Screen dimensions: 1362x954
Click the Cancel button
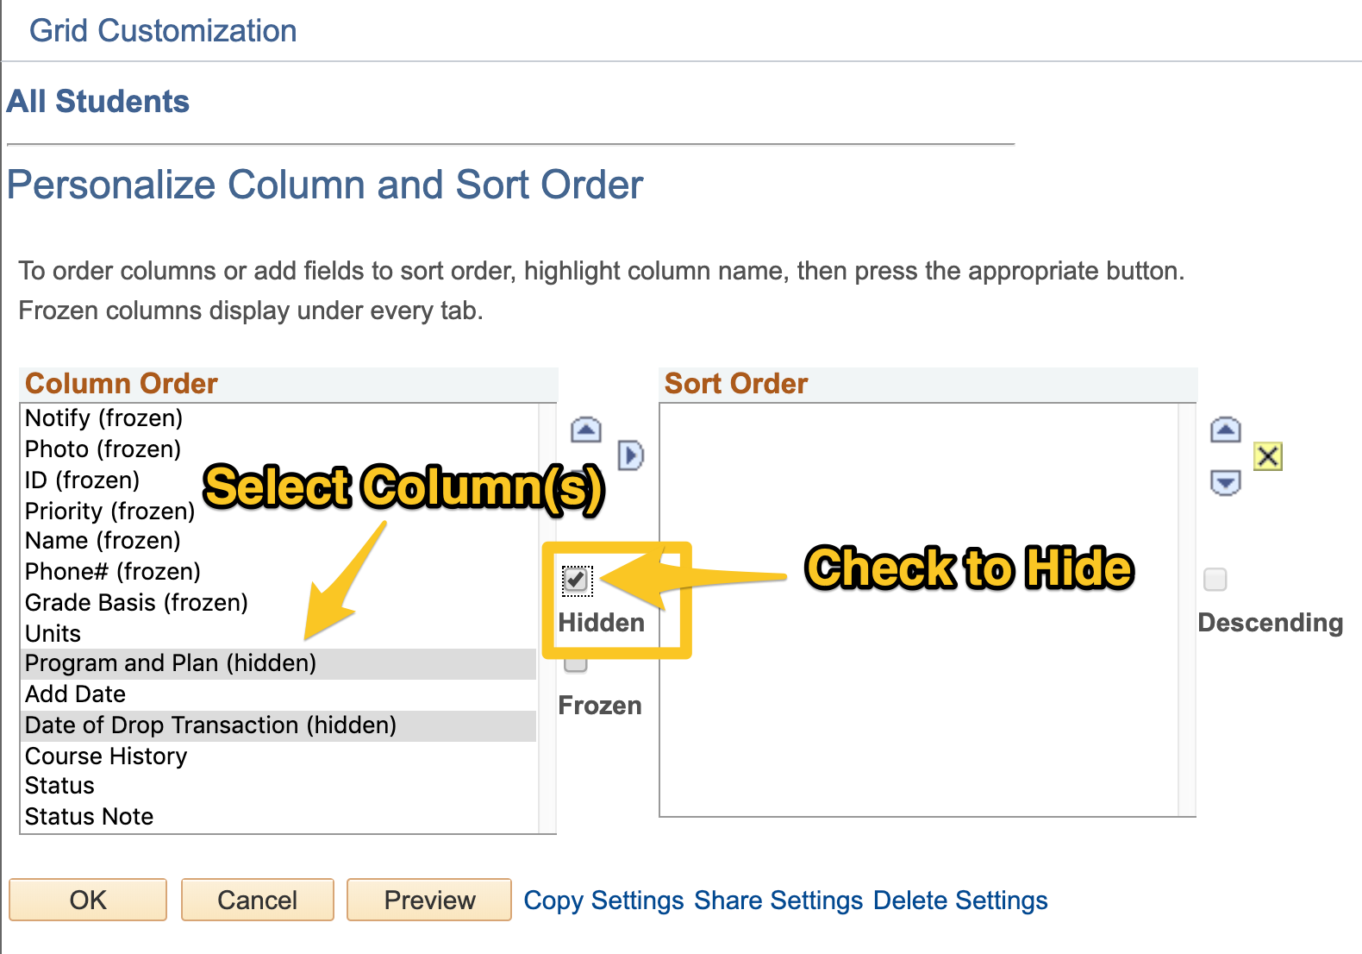[x=257, y=900]
